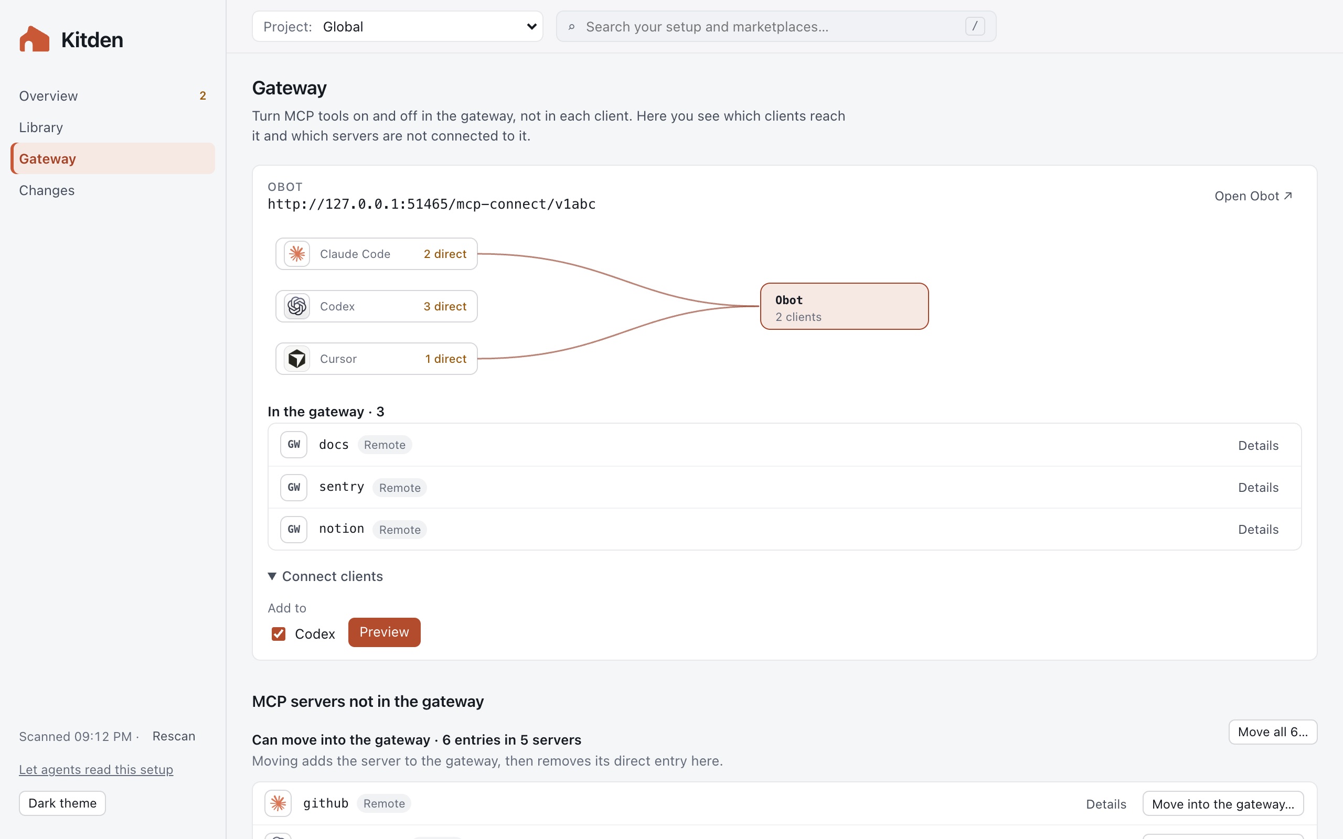
Task: Select the Claude Code 2 direct client card
Action: click(376, 254)
